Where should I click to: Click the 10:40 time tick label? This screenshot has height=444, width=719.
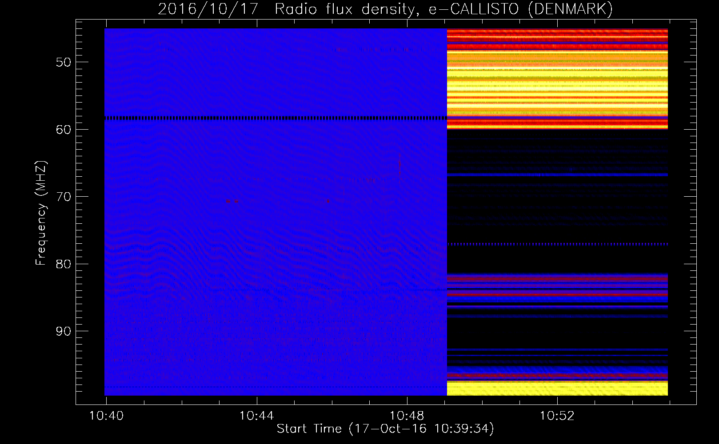[x=106, y=416]
